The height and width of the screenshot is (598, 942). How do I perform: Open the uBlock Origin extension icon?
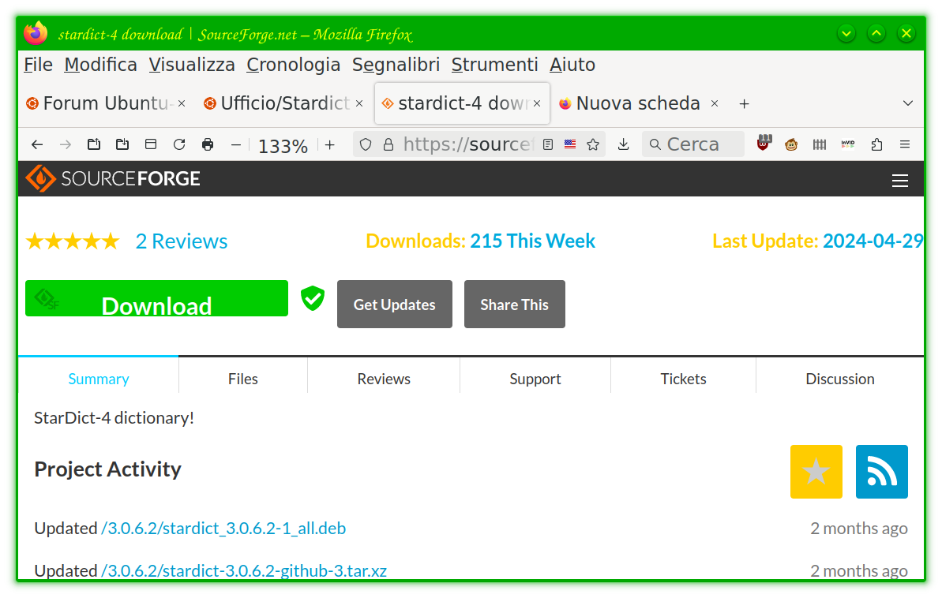coord(763,143)
